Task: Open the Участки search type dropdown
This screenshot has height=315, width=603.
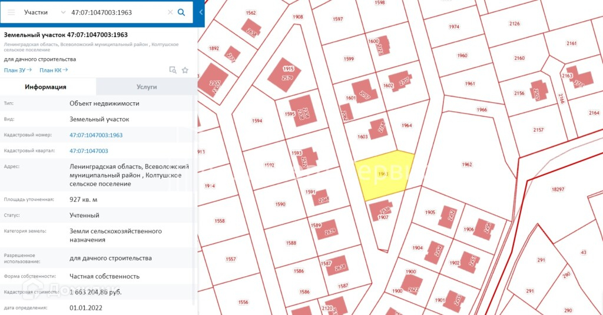Action: click(45, 12)
